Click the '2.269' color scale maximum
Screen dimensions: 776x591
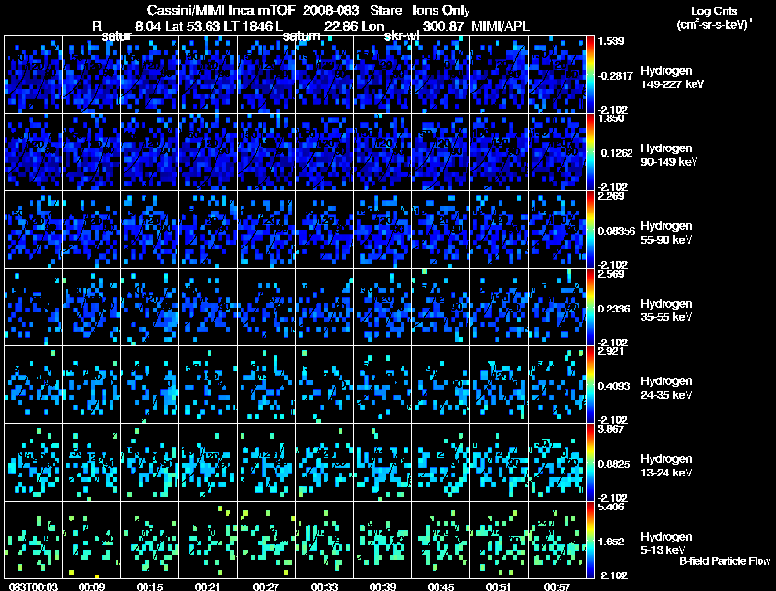611,196
